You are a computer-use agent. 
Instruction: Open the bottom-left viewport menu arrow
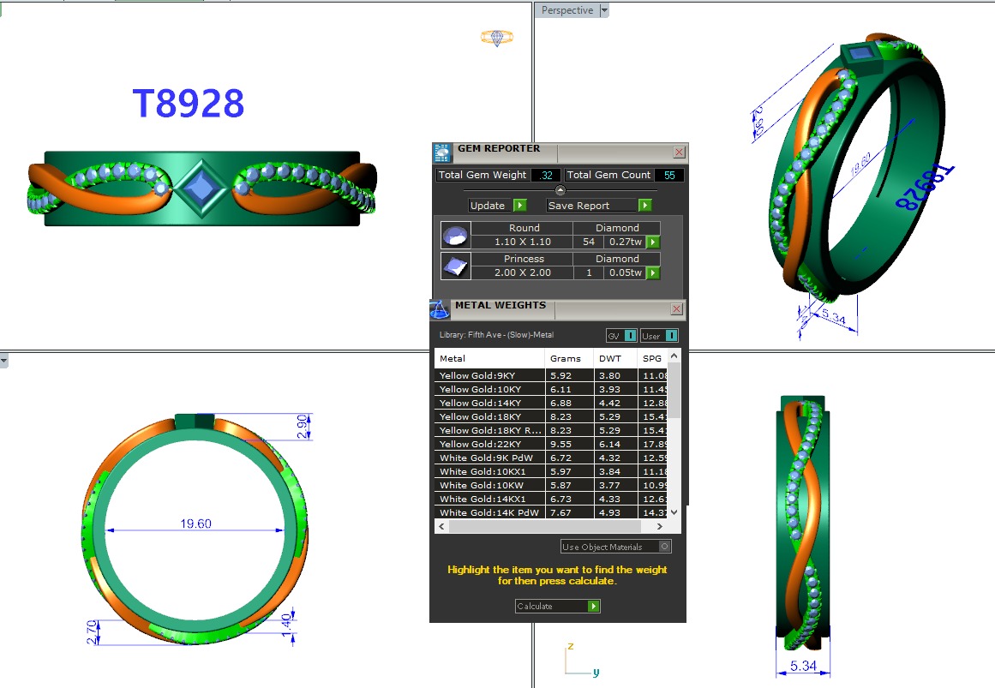[4, 361]
